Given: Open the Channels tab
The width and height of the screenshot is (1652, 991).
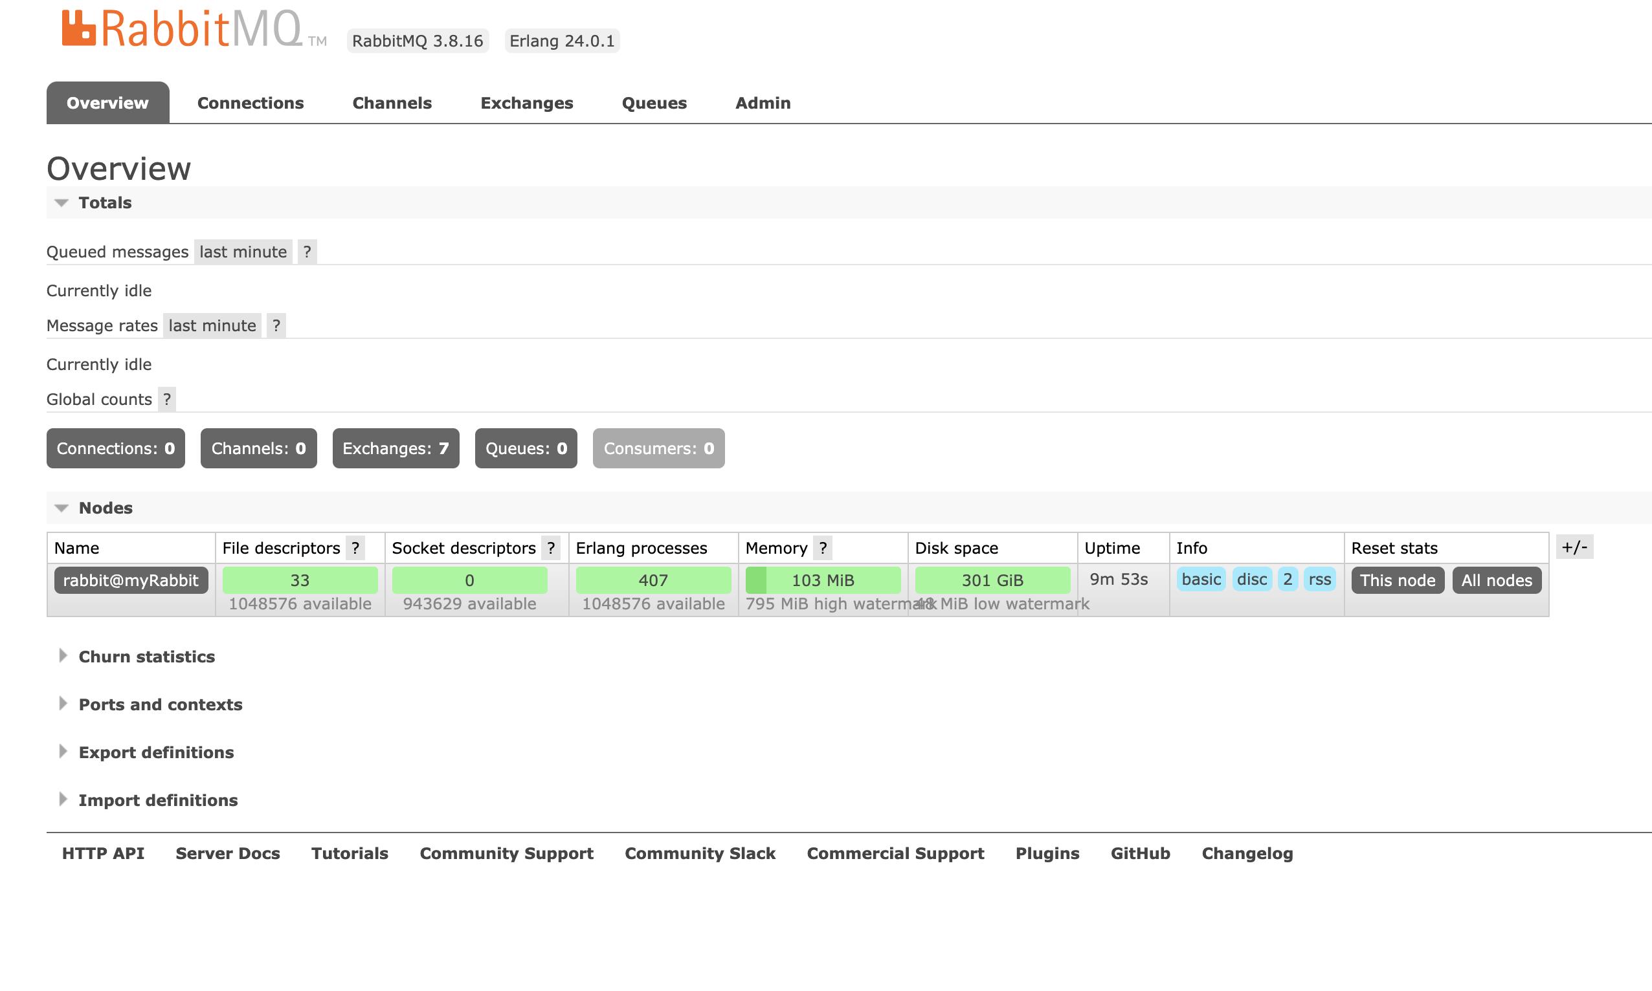Looking at the screenshot, I should [x=392, y=103].
